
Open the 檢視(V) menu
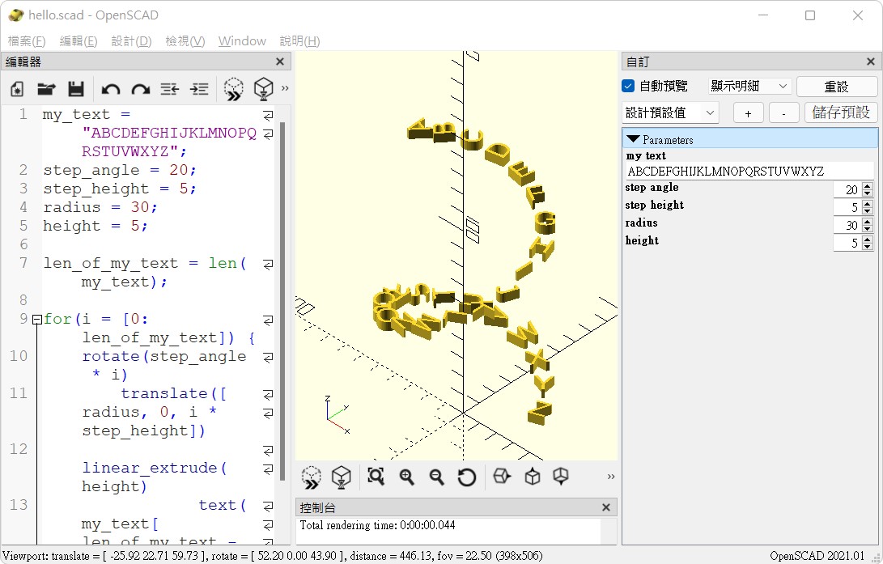[185, 41]
